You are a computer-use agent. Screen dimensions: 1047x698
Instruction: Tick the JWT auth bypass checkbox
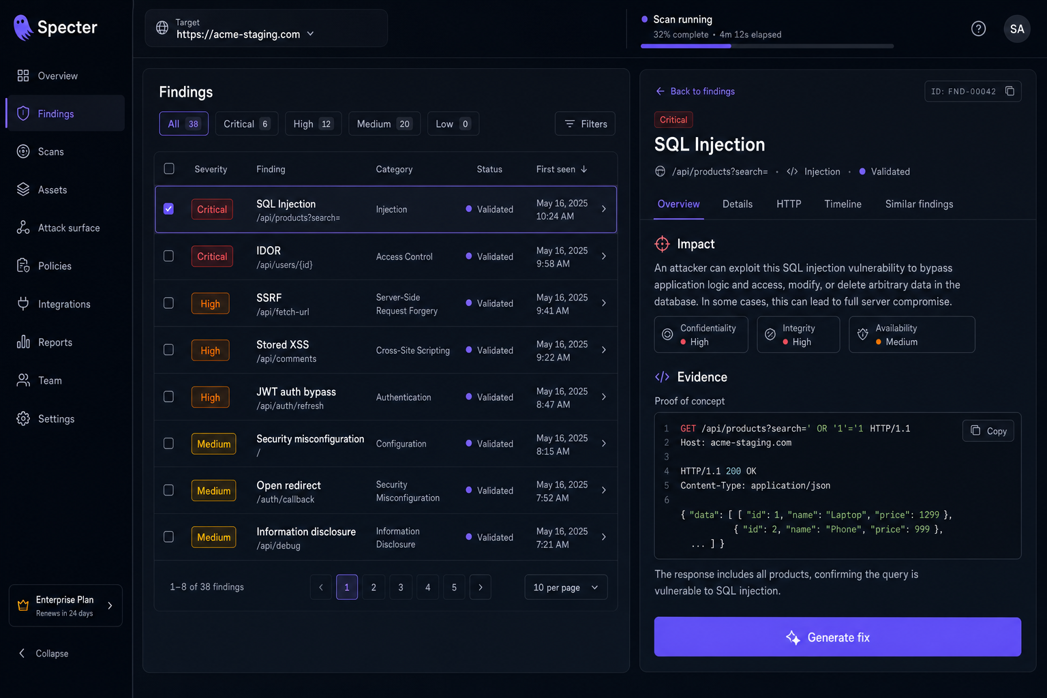point(169,396)
